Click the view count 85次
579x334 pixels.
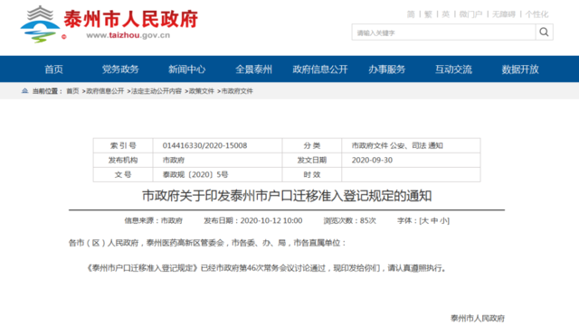click(368, 220)
